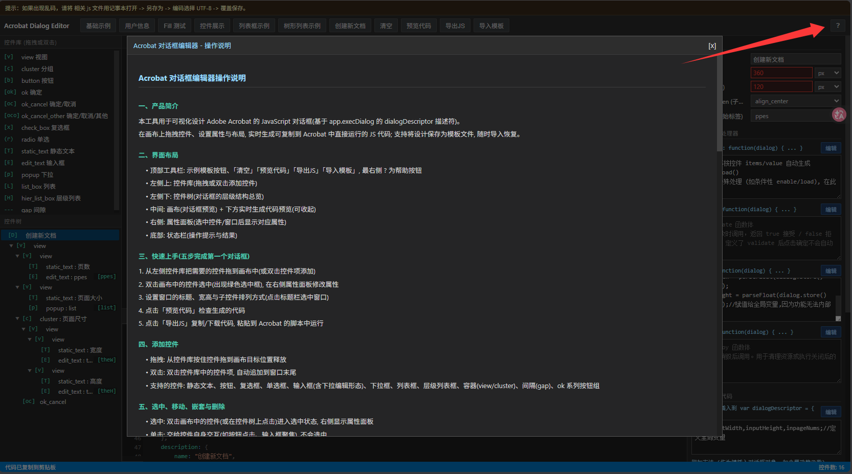Open the px unit dropdown beside 360

pyautogui.click(x=828, y=73)
